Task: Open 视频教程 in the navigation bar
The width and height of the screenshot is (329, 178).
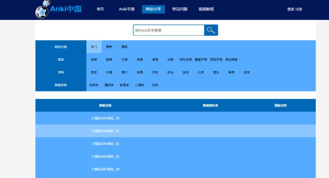Action: click(206, 9)
